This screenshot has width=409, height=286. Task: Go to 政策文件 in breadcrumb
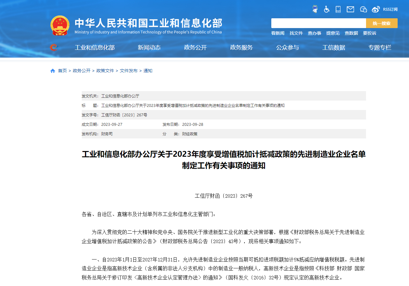(x=105, y=71)
